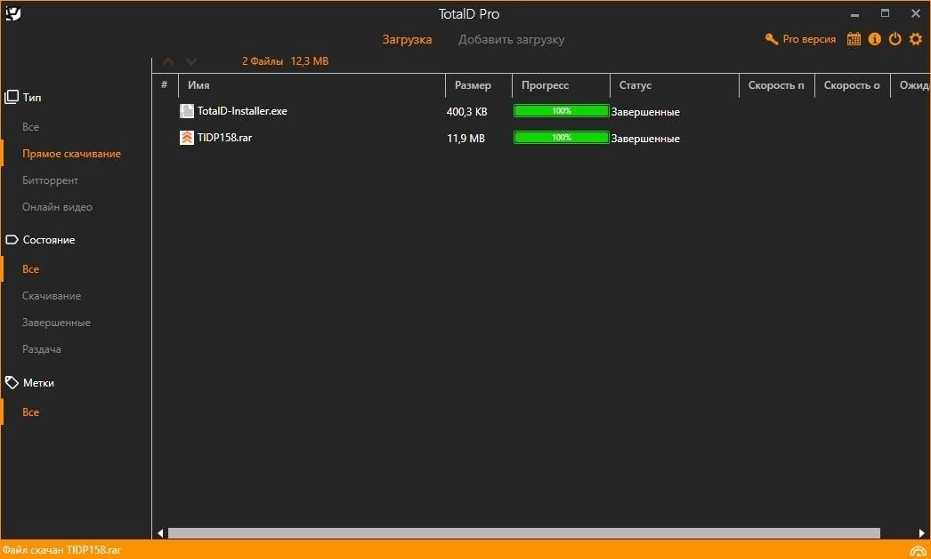This screenshot has height=559, width=931.
Task: Select Завершенные state filter
Action: (x=56, y=323)
